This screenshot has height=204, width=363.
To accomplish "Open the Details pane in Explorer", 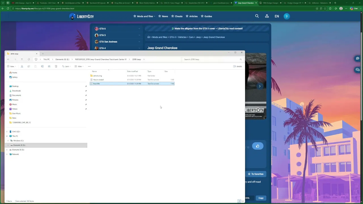I will pos(238,66).
